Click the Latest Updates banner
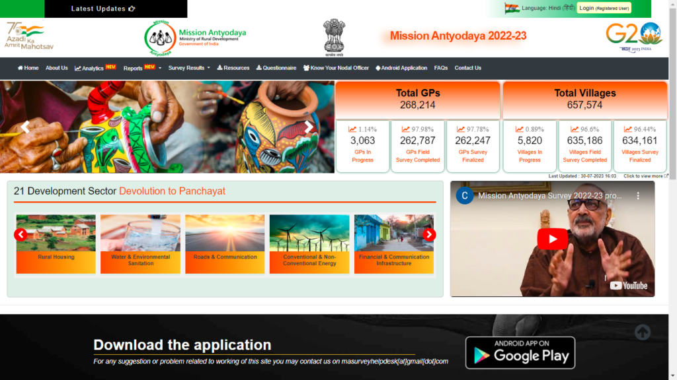This screenshot has width=677, height=380. pyautogui.click(x=116, y=9)
